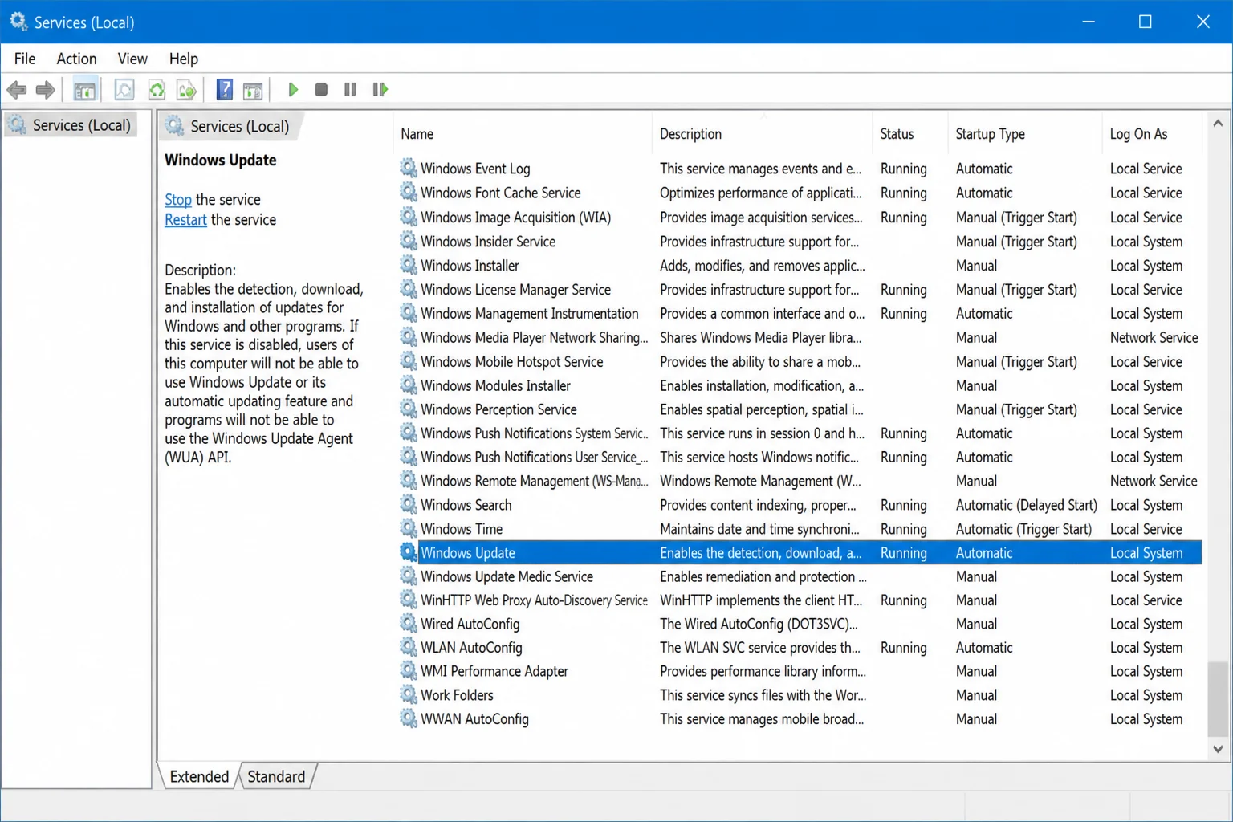Screen dimensions: 1233x822
Task: Click the gear icon beside Windows Event Log
Action: [x=409, y=168]
